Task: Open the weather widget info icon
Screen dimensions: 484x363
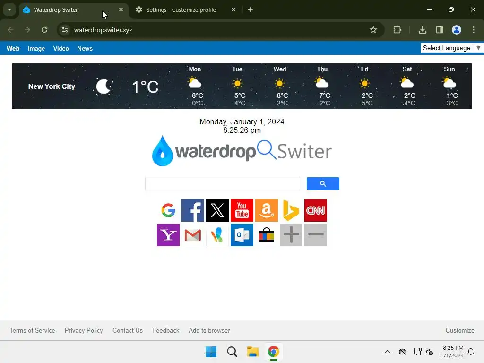Action: click(x=467, y=70)
